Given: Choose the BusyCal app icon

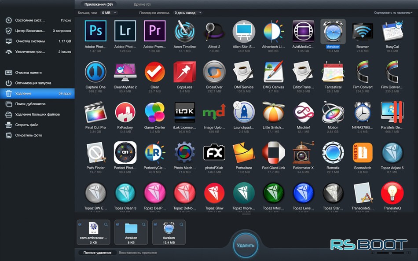Looking at the screenshot, I should [392, 31].
